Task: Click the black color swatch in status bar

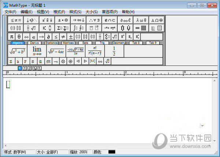Action: [111, 152]
